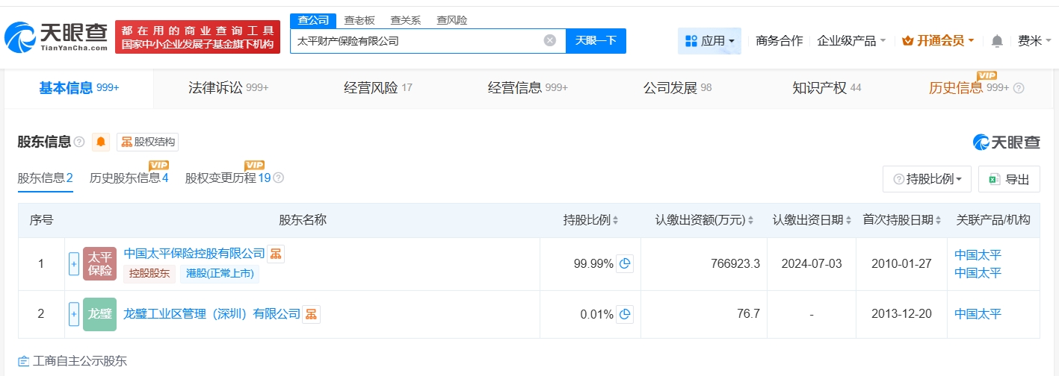Expand row 2 shareholder 龙璧 details

tap(74, 314)
